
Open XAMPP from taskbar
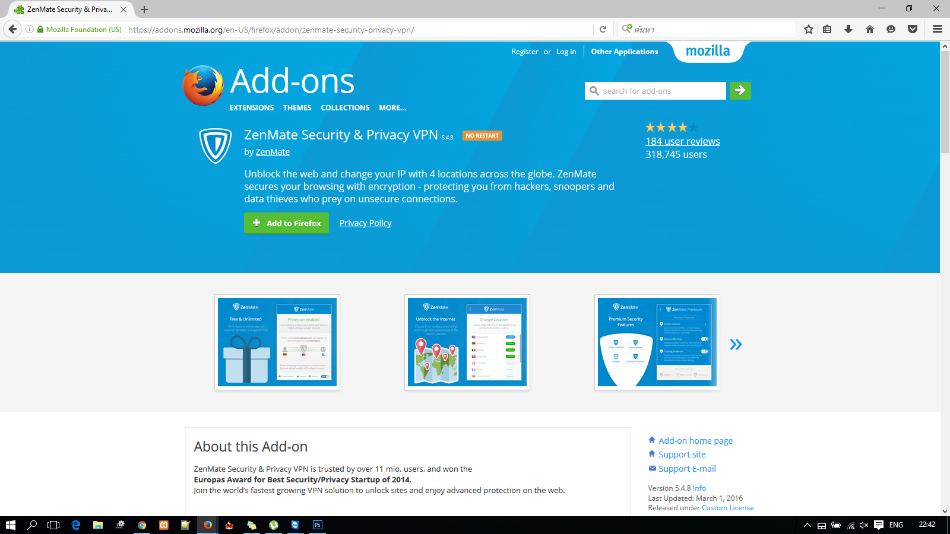164,525
